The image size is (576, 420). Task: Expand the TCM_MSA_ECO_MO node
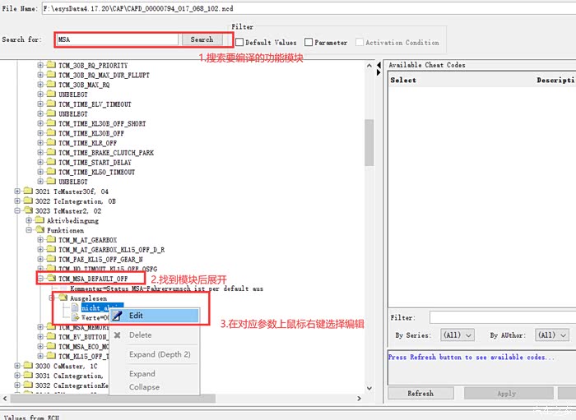click(40, 347)
